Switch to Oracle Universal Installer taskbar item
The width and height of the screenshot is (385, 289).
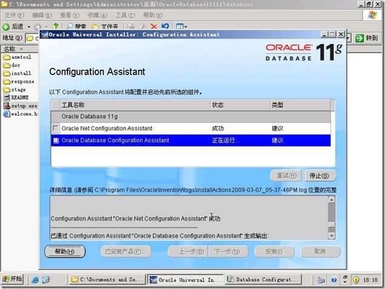186,280
